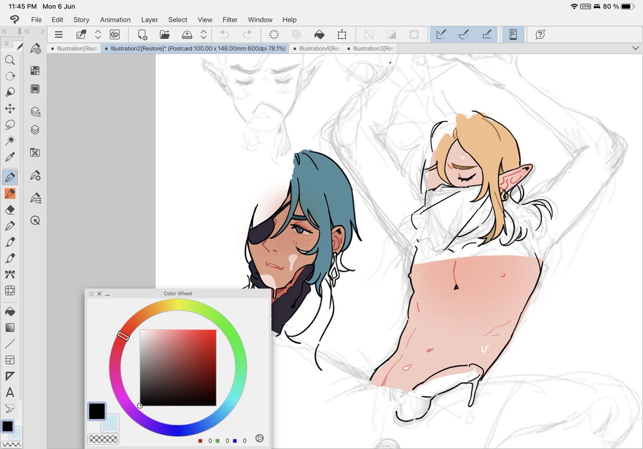Select the Auto Select wand tool
Image resolution: width=643 pixels, height=449 pixels.
tap(10, 140)
